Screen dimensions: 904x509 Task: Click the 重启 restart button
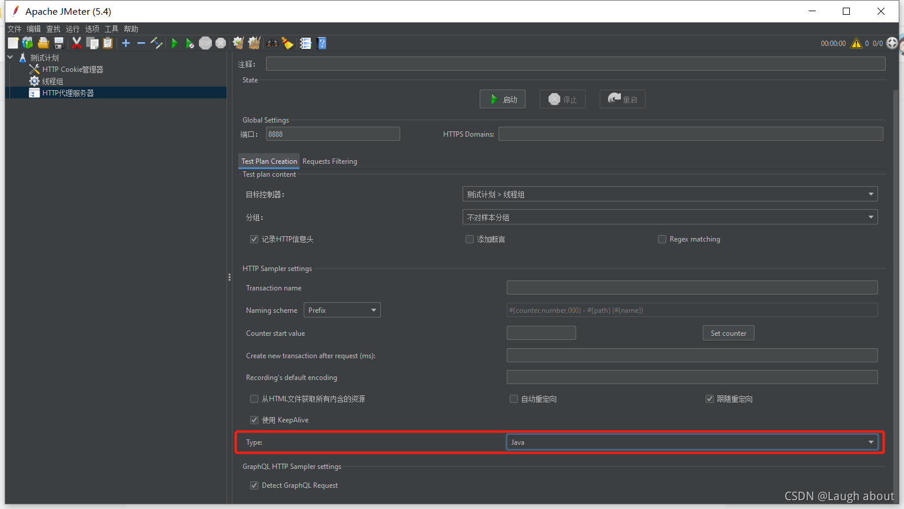pos(623,99)
